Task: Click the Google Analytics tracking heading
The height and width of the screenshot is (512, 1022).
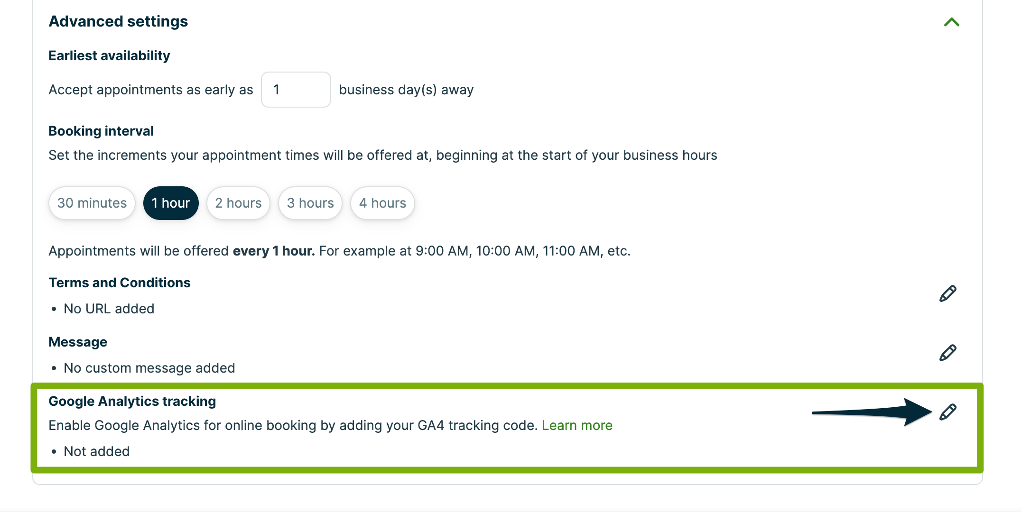Action: pos(132,401)
